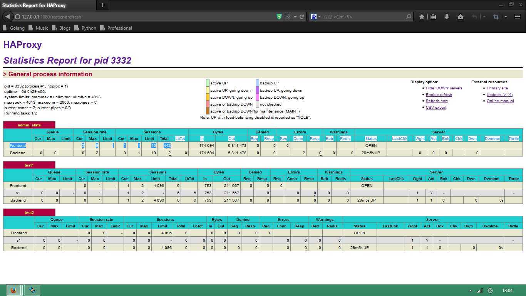This screenshot has height=296, width=526.
Task: Click the test1 proxy name header
Action: coord(29,165)
